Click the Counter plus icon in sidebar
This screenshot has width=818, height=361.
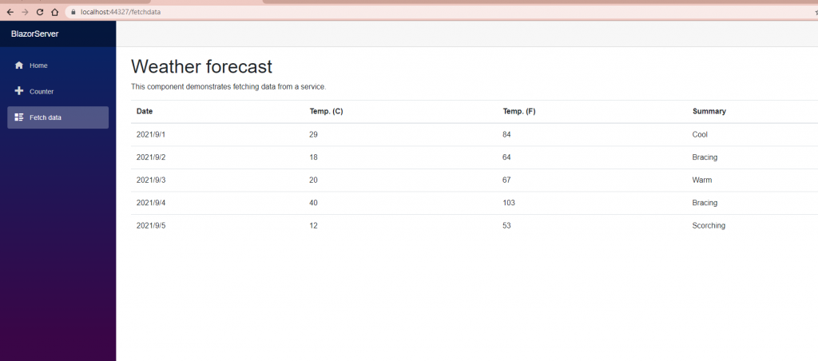[x=19, y=91]
